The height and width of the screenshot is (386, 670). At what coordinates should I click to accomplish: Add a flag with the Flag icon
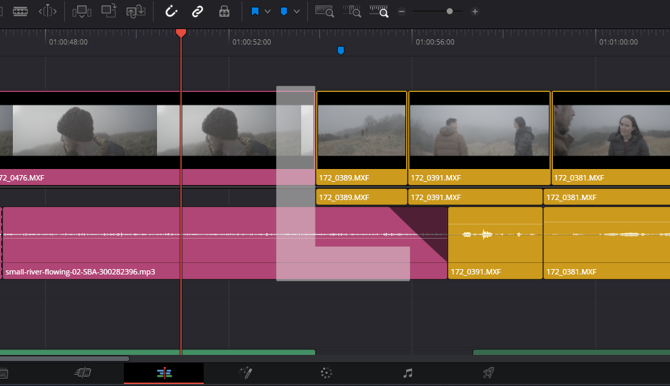(255, 11)
